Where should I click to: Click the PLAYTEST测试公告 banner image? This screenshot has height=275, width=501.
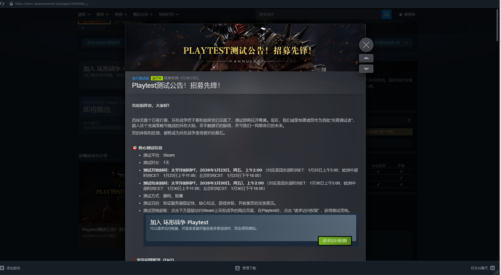coord(245,48)
